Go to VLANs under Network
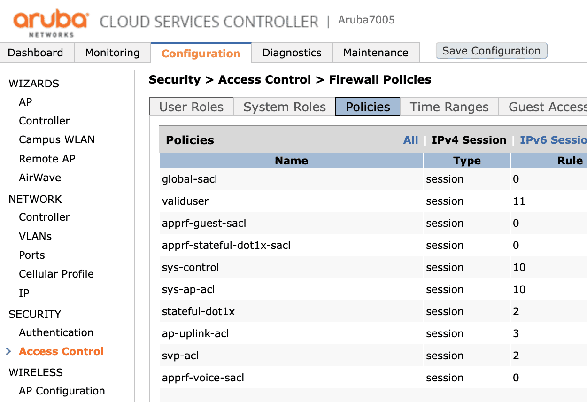 (x=35, y=236)
